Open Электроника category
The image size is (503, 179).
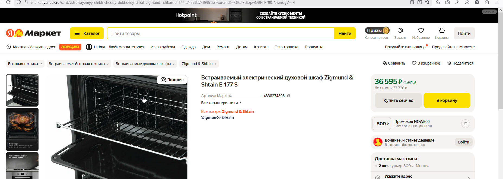(286, 47)
